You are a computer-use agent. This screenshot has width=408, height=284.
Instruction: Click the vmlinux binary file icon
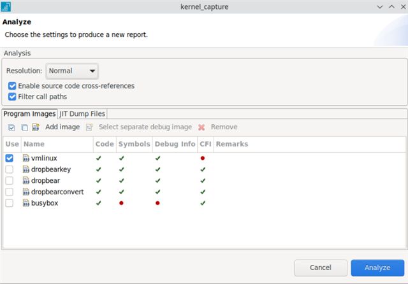27,158
